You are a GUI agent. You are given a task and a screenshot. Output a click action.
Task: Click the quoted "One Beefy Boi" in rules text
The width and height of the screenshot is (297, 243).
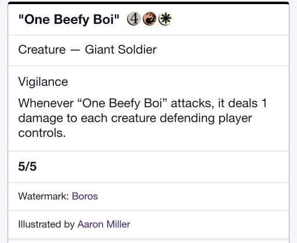pyautogui.click(x=123, y=103)
